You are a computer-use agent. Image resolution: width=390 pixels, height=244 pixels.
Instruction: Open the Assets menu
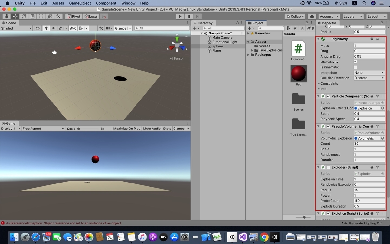[58, 3]
